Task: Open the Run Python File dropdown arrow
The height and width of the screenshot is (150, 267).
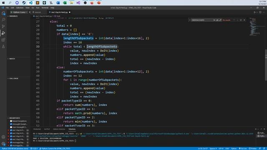Action: click(x=257, y=12)
